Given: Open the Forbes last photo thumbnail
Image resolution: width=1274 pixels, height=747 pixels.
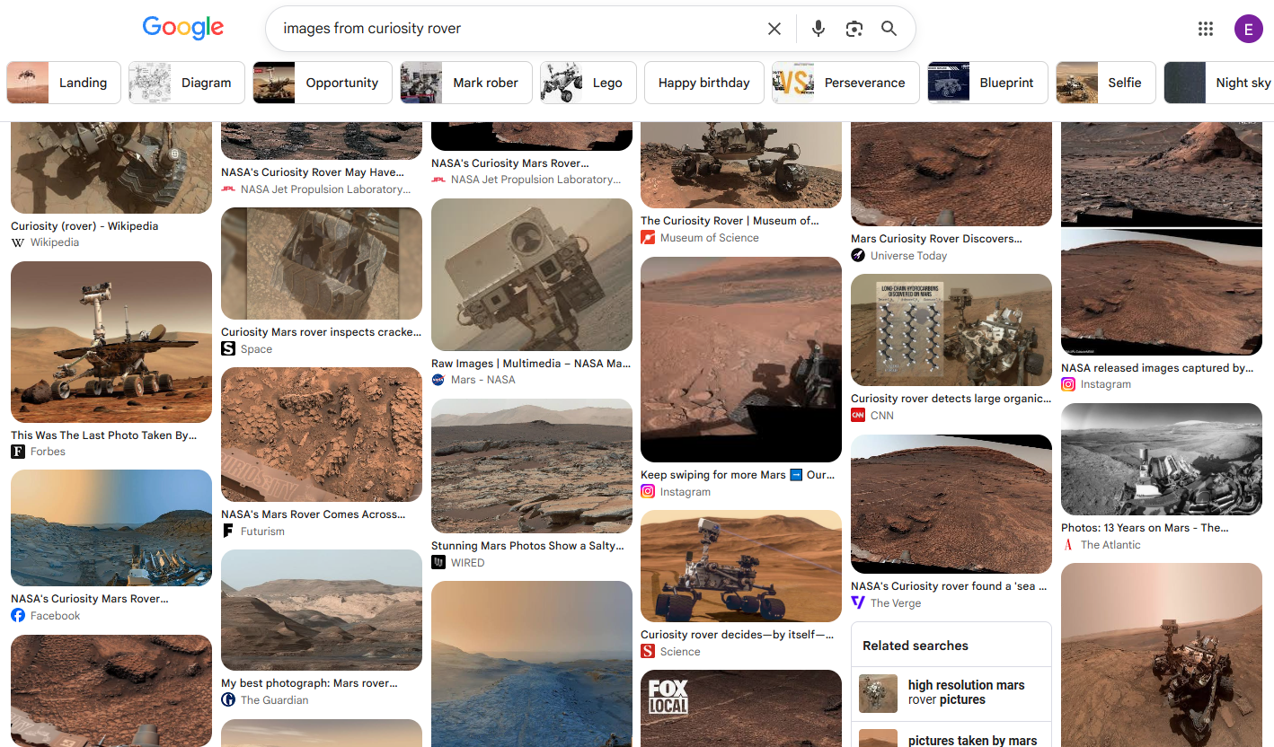Looking at the screenshot, I should [111, 342].
